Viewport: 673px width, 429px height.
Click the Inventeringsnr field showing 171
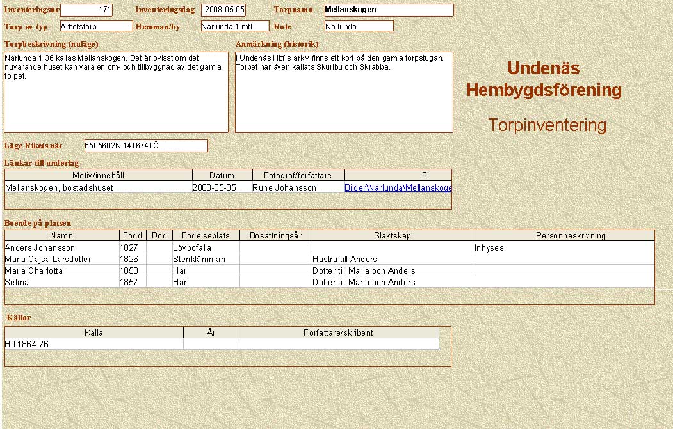pos(86,10)
